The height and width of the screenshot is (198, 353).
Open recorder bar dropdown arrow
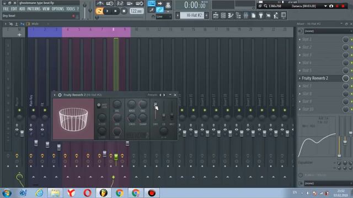coord(325,6)
